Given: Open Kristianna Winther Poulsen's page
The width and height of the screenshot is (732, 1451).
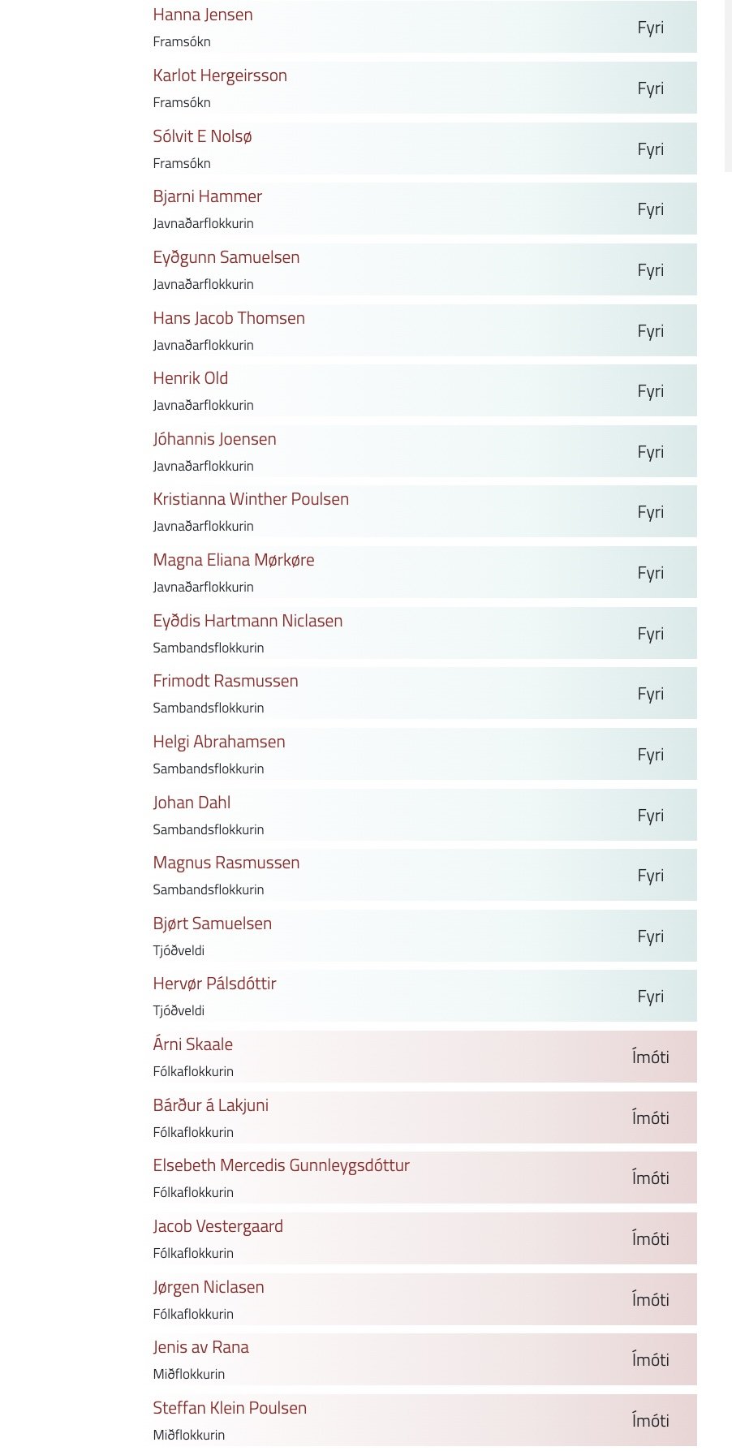Looking at the screenshot, I should tap(251, 499).
